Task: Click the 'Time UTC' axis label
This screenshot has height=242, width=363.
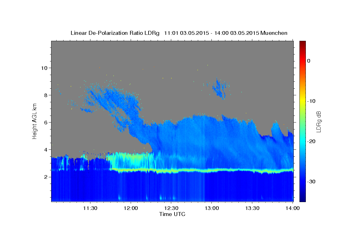Action: point(172,214)
